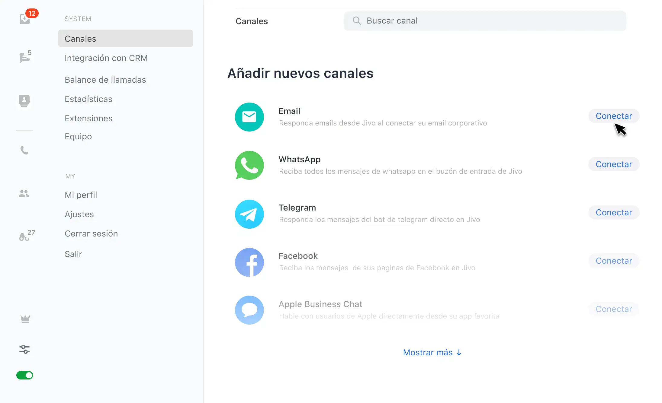Select Cerrar sesión option

[x=91, y=233]
